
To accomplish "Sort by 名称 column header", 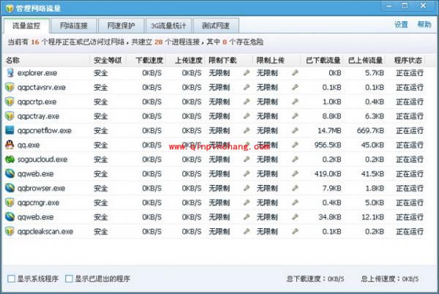I will point(12,60).
